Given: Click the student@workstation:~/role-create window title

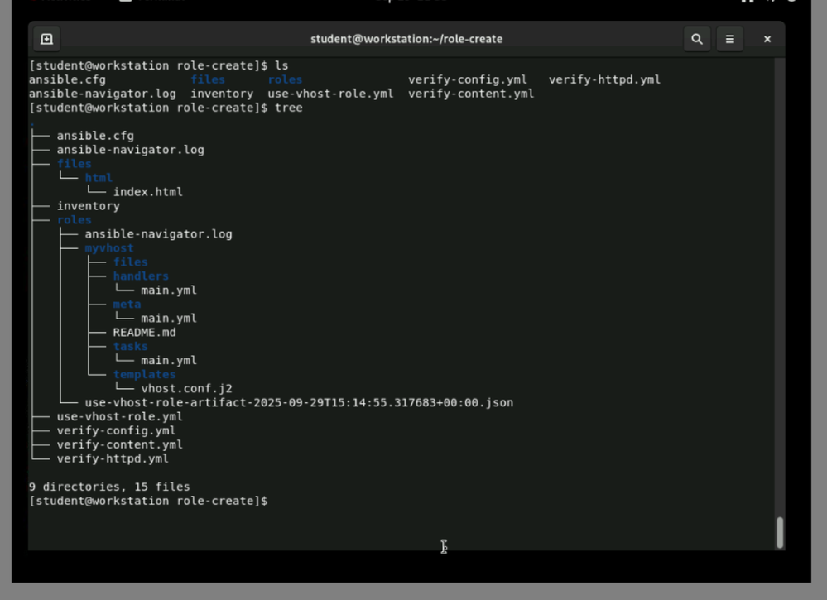Looking at the screenshot, I should (406, 39).
